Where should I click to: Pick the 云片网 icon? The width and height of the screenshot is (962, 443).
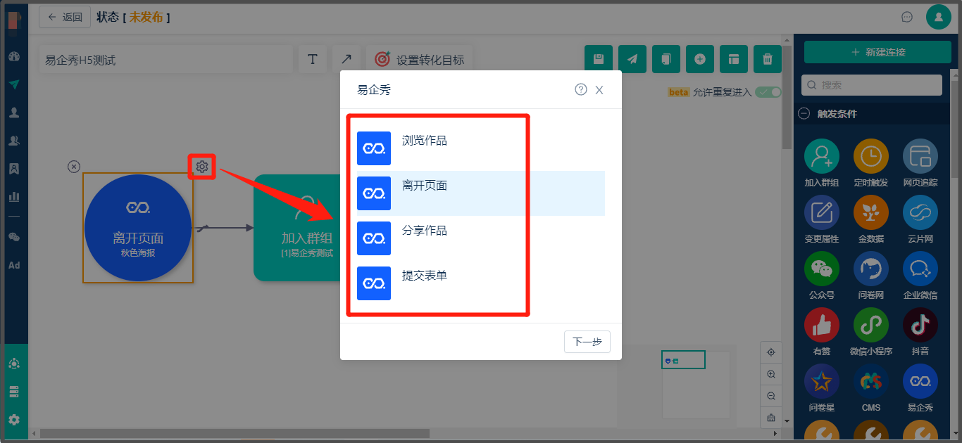click(920, 212)
